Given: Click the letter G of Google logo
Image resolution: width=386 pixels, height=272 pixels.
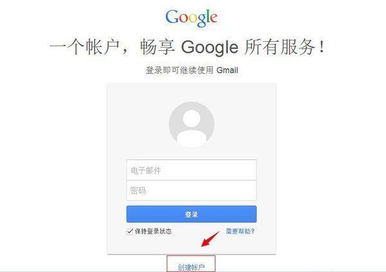Looking at the screenshot, I should click(172, 17).
